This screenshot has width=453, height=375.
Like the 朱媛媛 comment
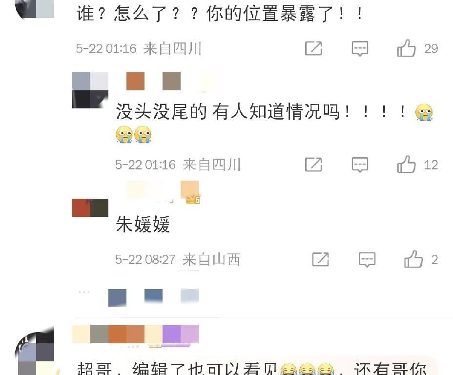414,259
